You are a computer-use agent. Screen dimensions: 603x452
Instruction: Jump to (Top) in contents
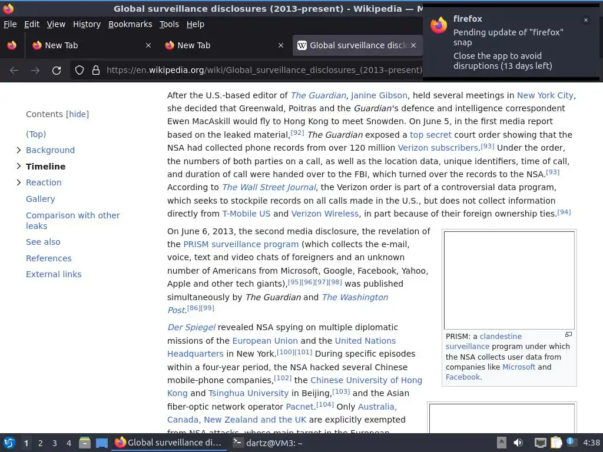pyautogui.click(x=36, y=134)
